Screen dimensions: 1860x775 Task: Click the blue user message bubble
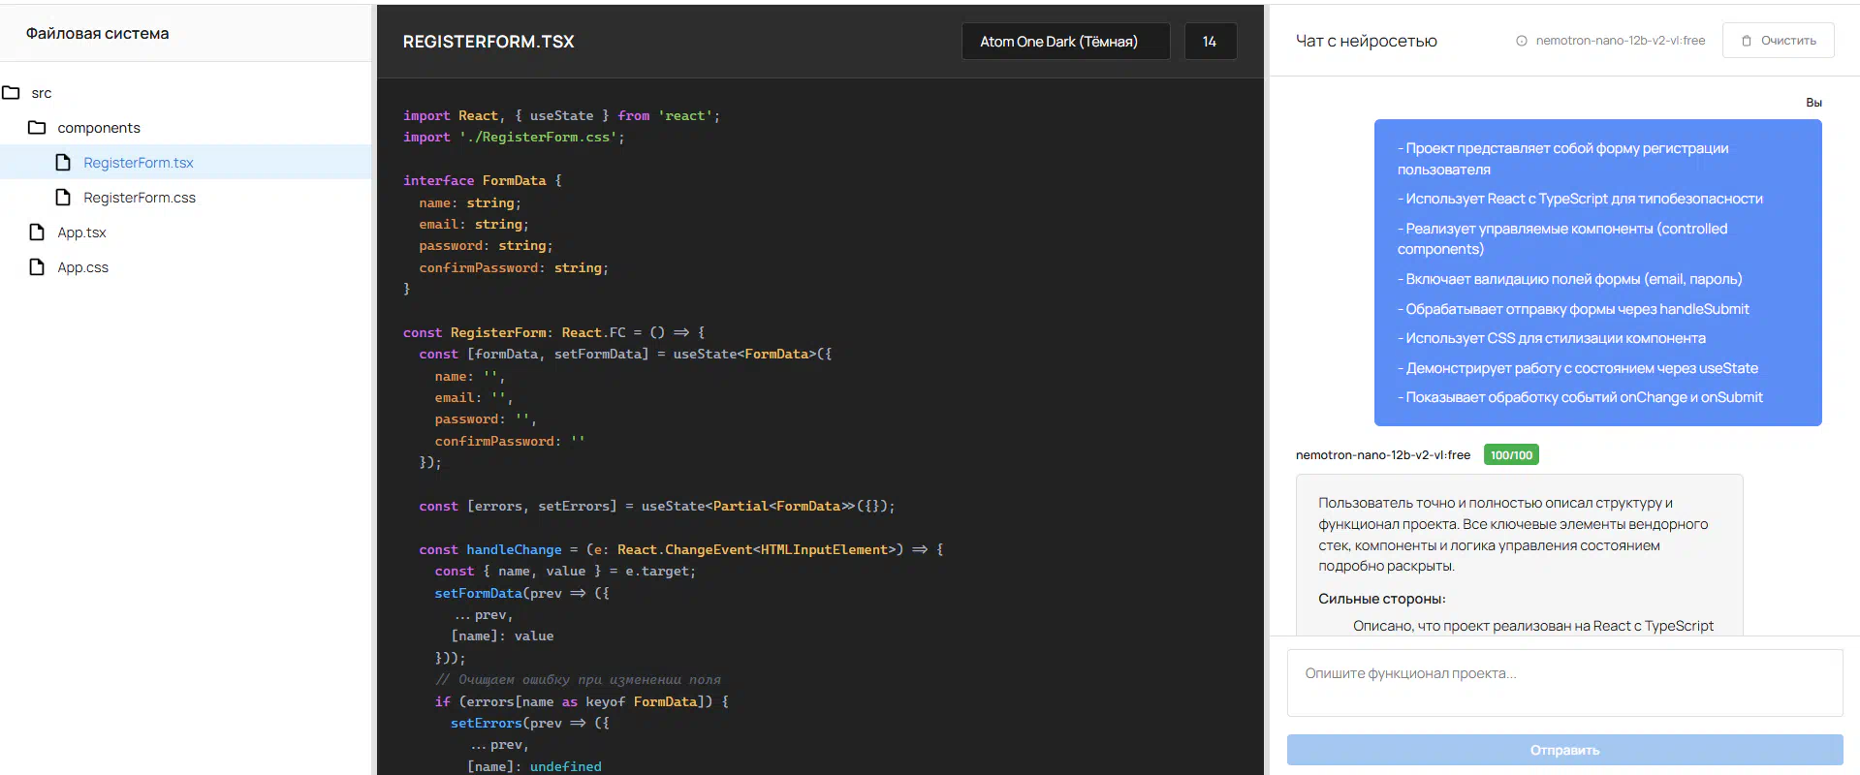pyautogui.click(x=1596, y=272)
